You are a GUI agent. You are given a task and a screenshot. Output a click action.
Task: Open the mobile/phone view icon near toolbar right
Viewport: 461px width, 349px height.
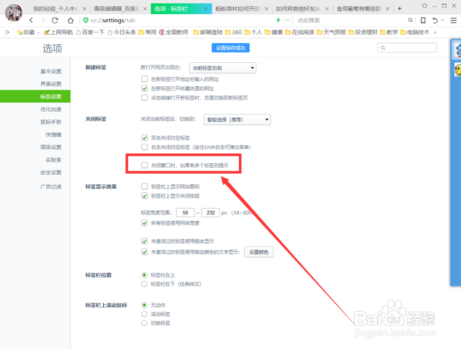[422, 20]
